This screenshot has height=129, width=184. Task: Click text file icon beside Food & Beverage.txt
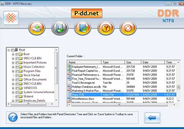point(70,82)
